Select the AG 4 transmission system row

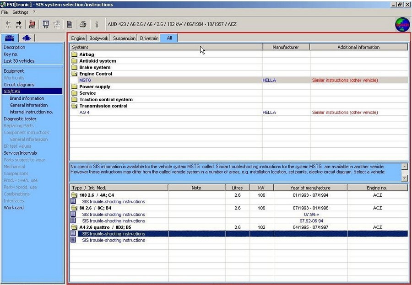[x=85, y=113]
